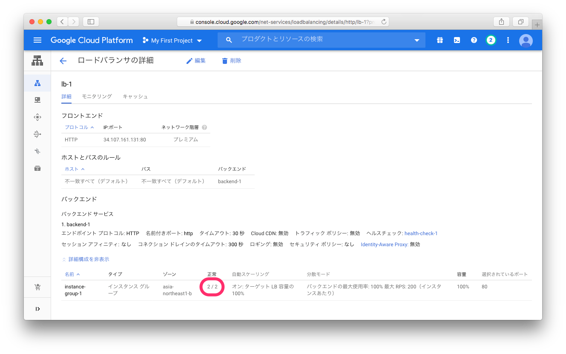
Task: Click the back arrow beside ロードバランサの詳細
Action: click(x=63, y=61)
